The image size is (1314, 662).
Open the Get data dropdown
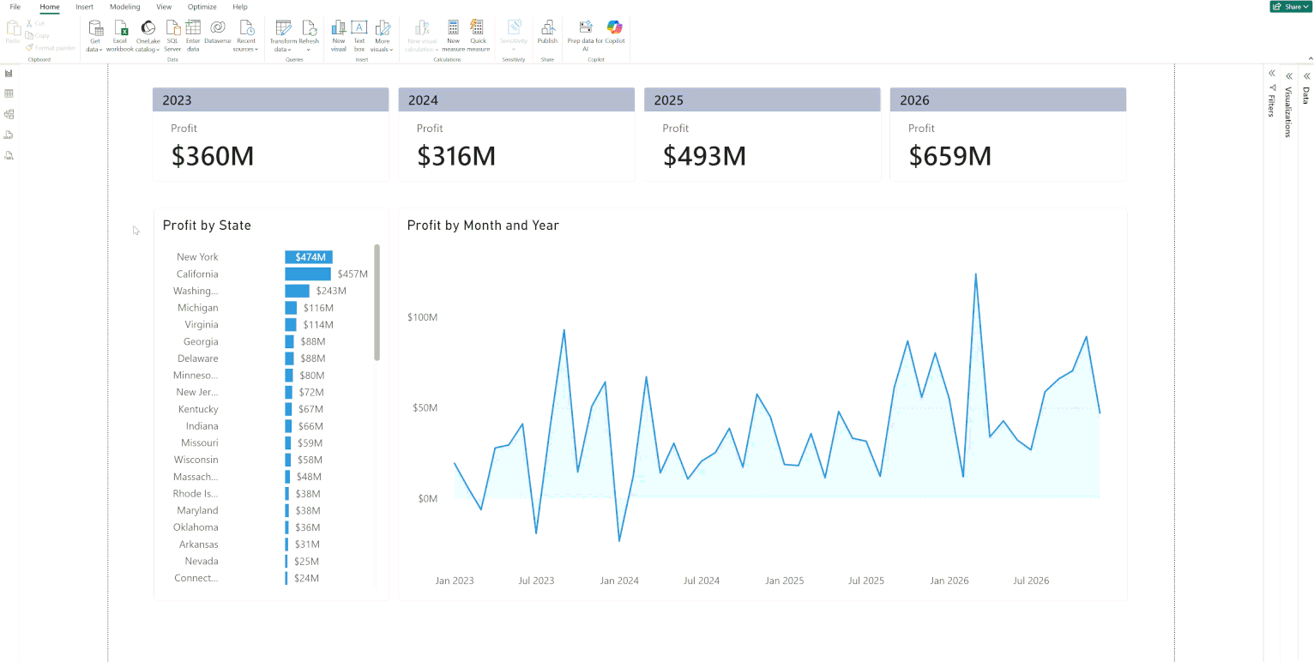point(94,36)
